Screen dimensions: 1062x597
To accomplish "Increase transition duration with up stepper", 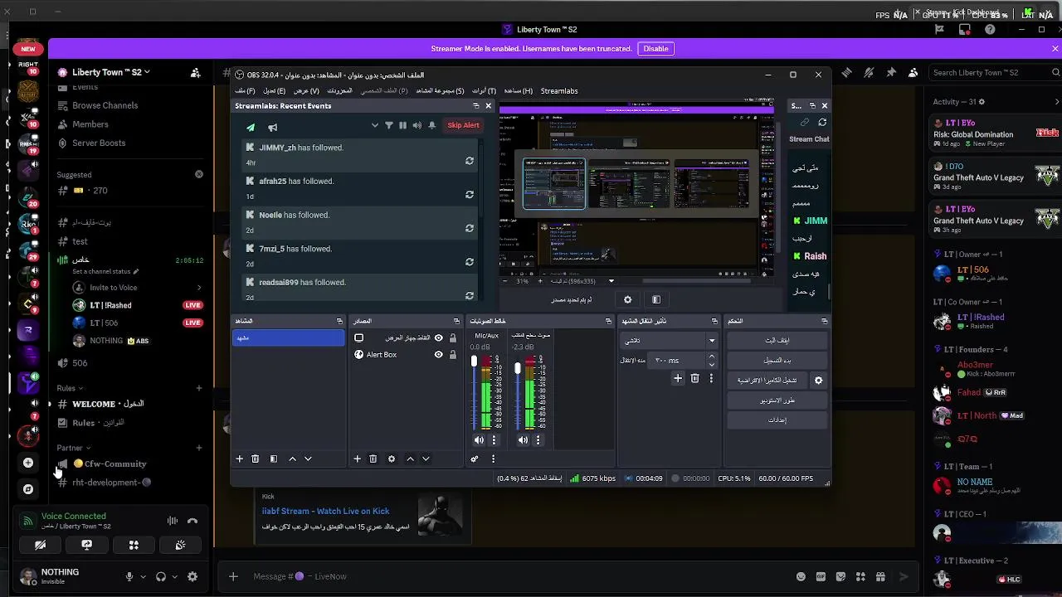I will (711, 357).
